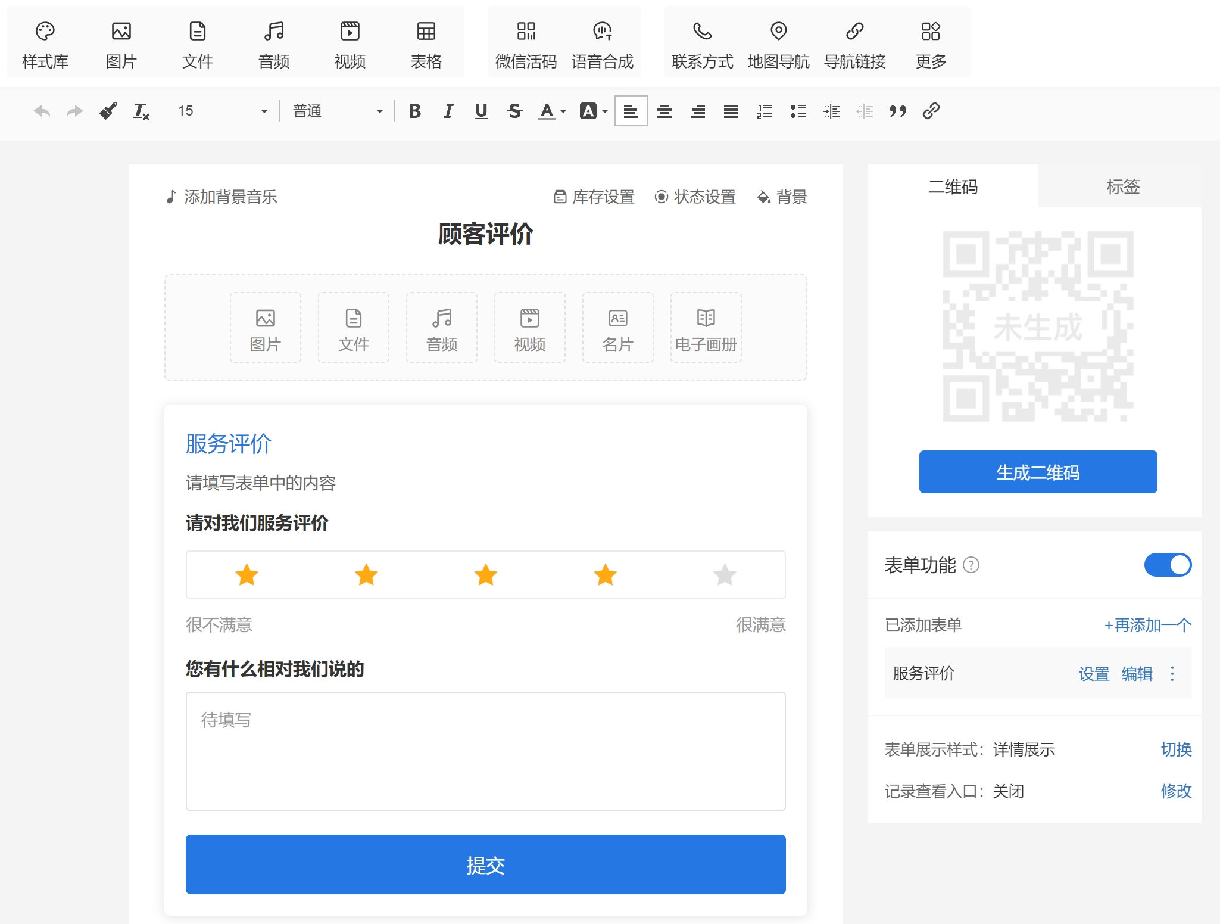This screenshot has width=1220, height=924.
Task: Rate one star
Action: [247, 575]
